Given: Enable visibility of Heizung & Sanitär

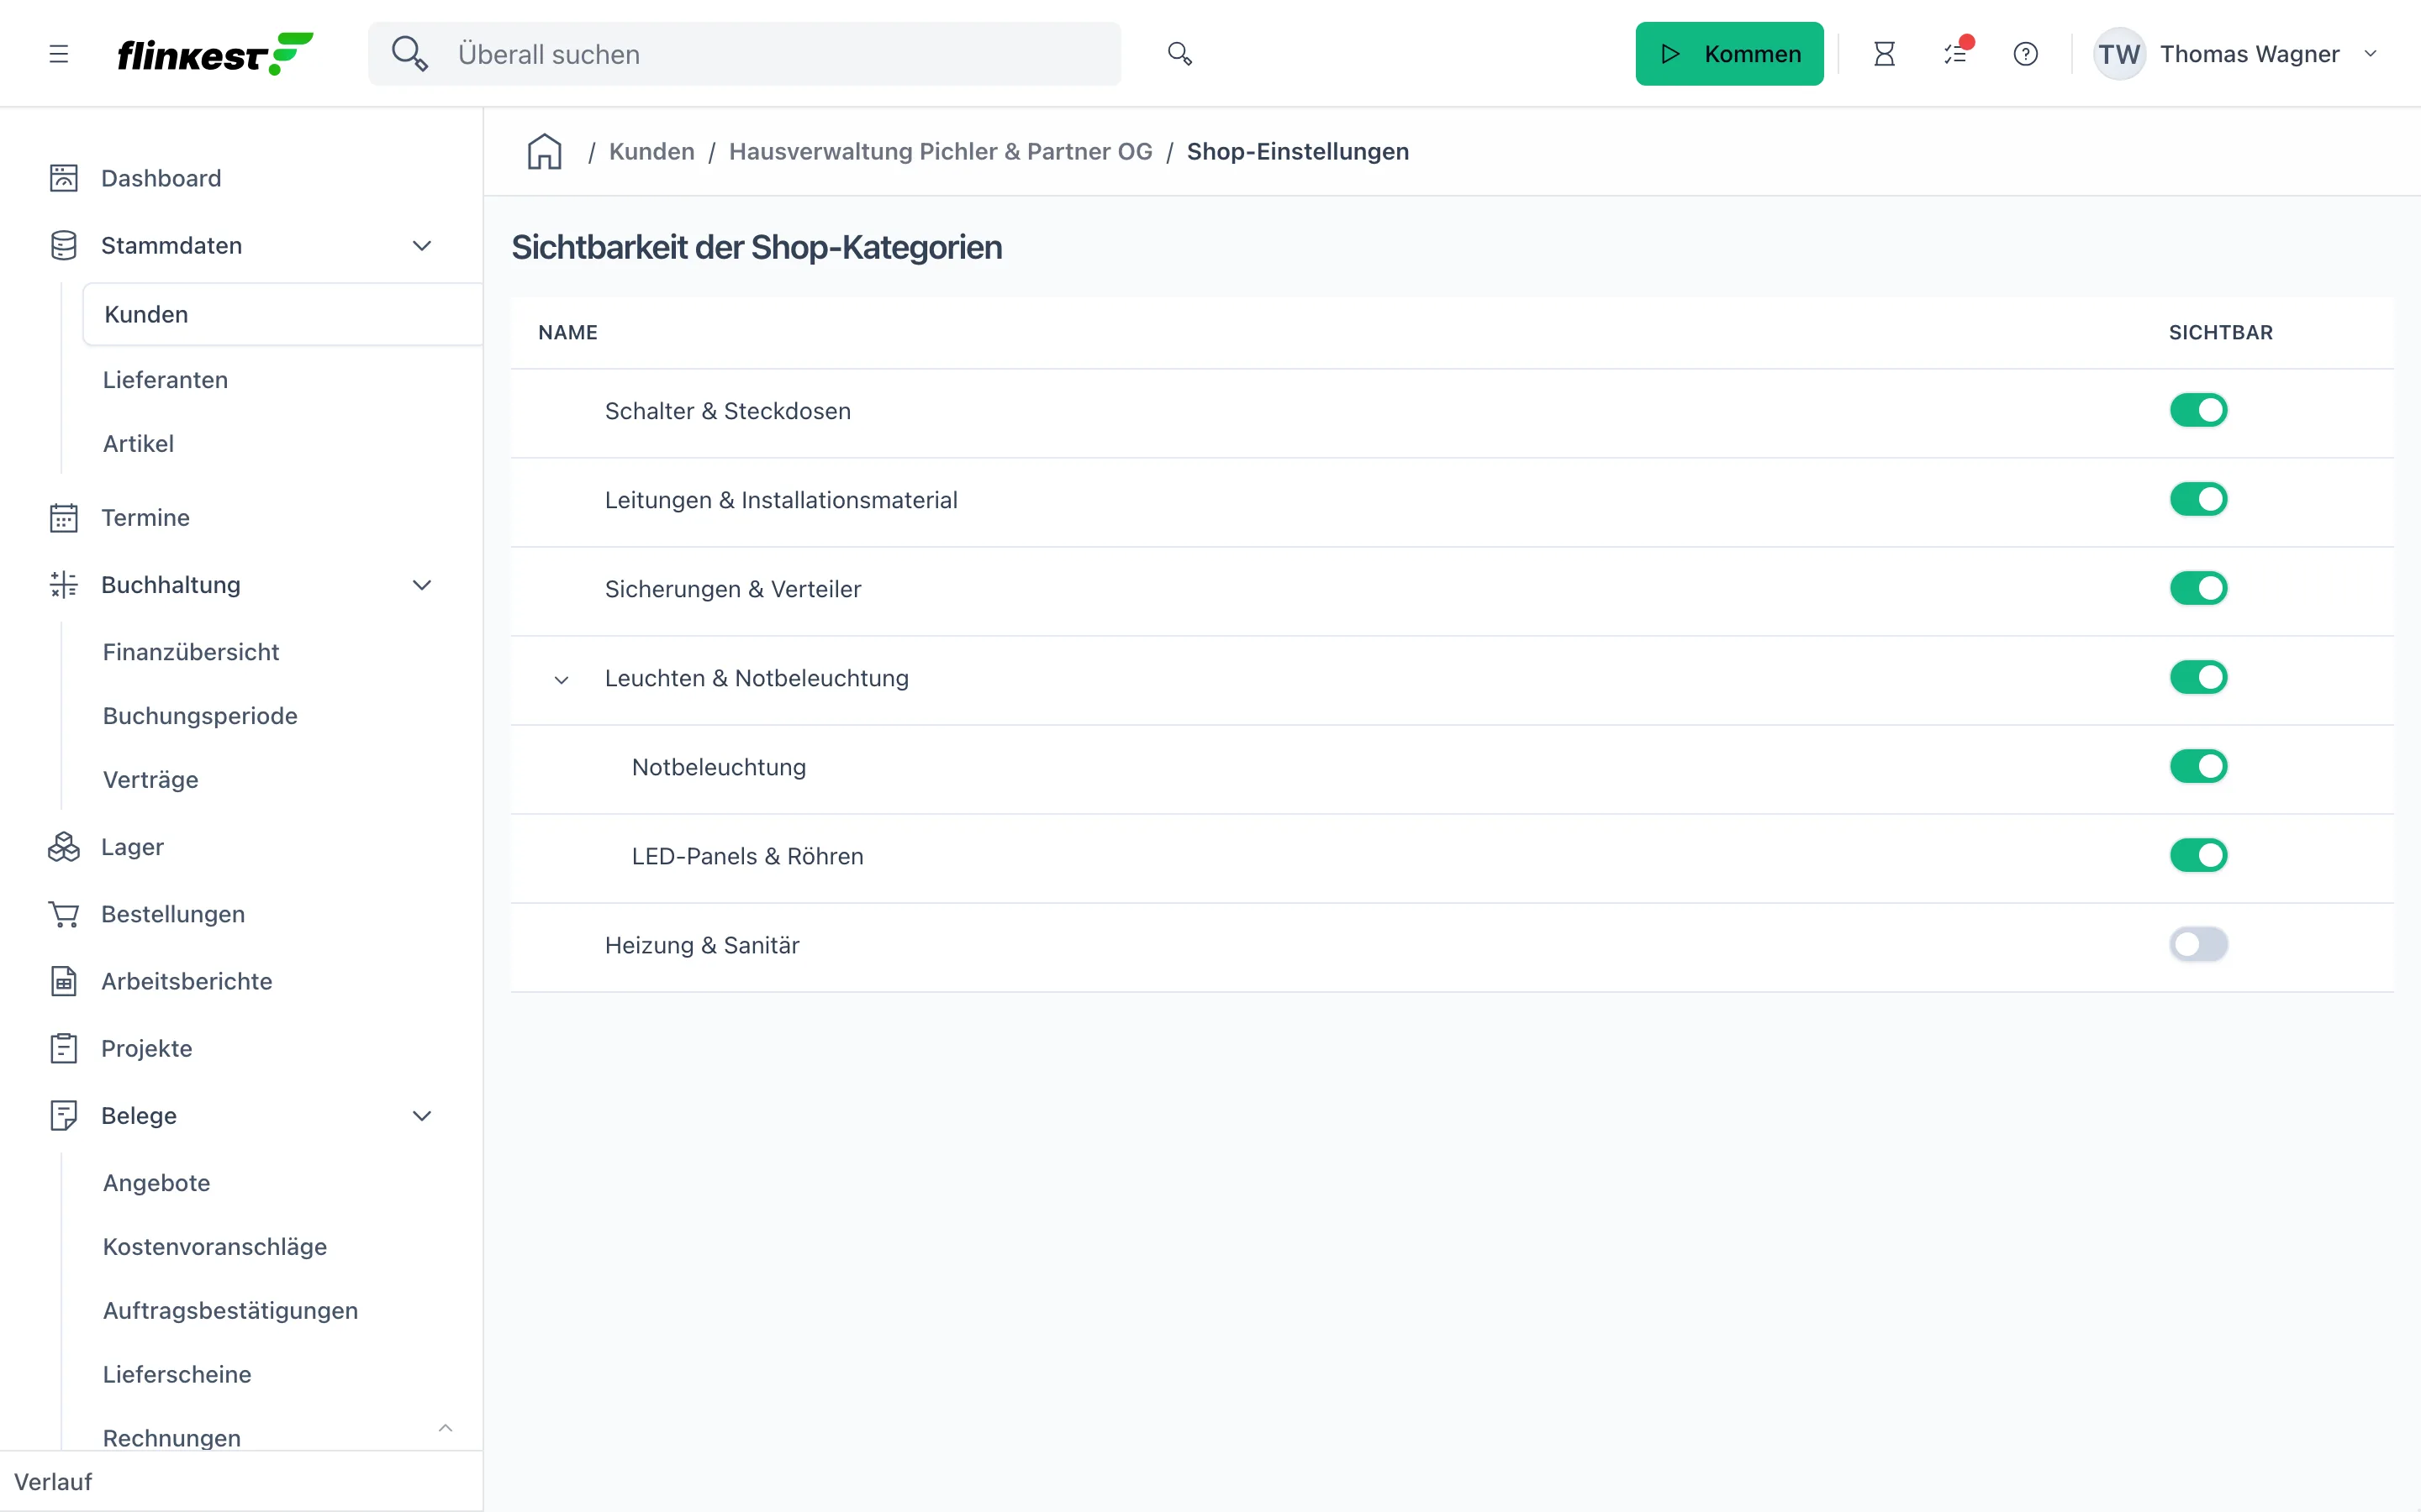Looking at the screenshot, I should point(2198,944).
